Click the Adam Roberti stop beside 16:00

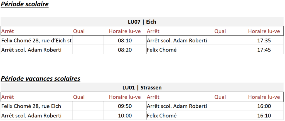(x=177, y=106)
